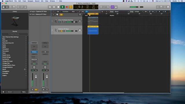Image resolution: width=185 pixels, height=104 pixels.
Task: Adjust Crazy Feedback Machine track volume slider
Action: (72, 22)
